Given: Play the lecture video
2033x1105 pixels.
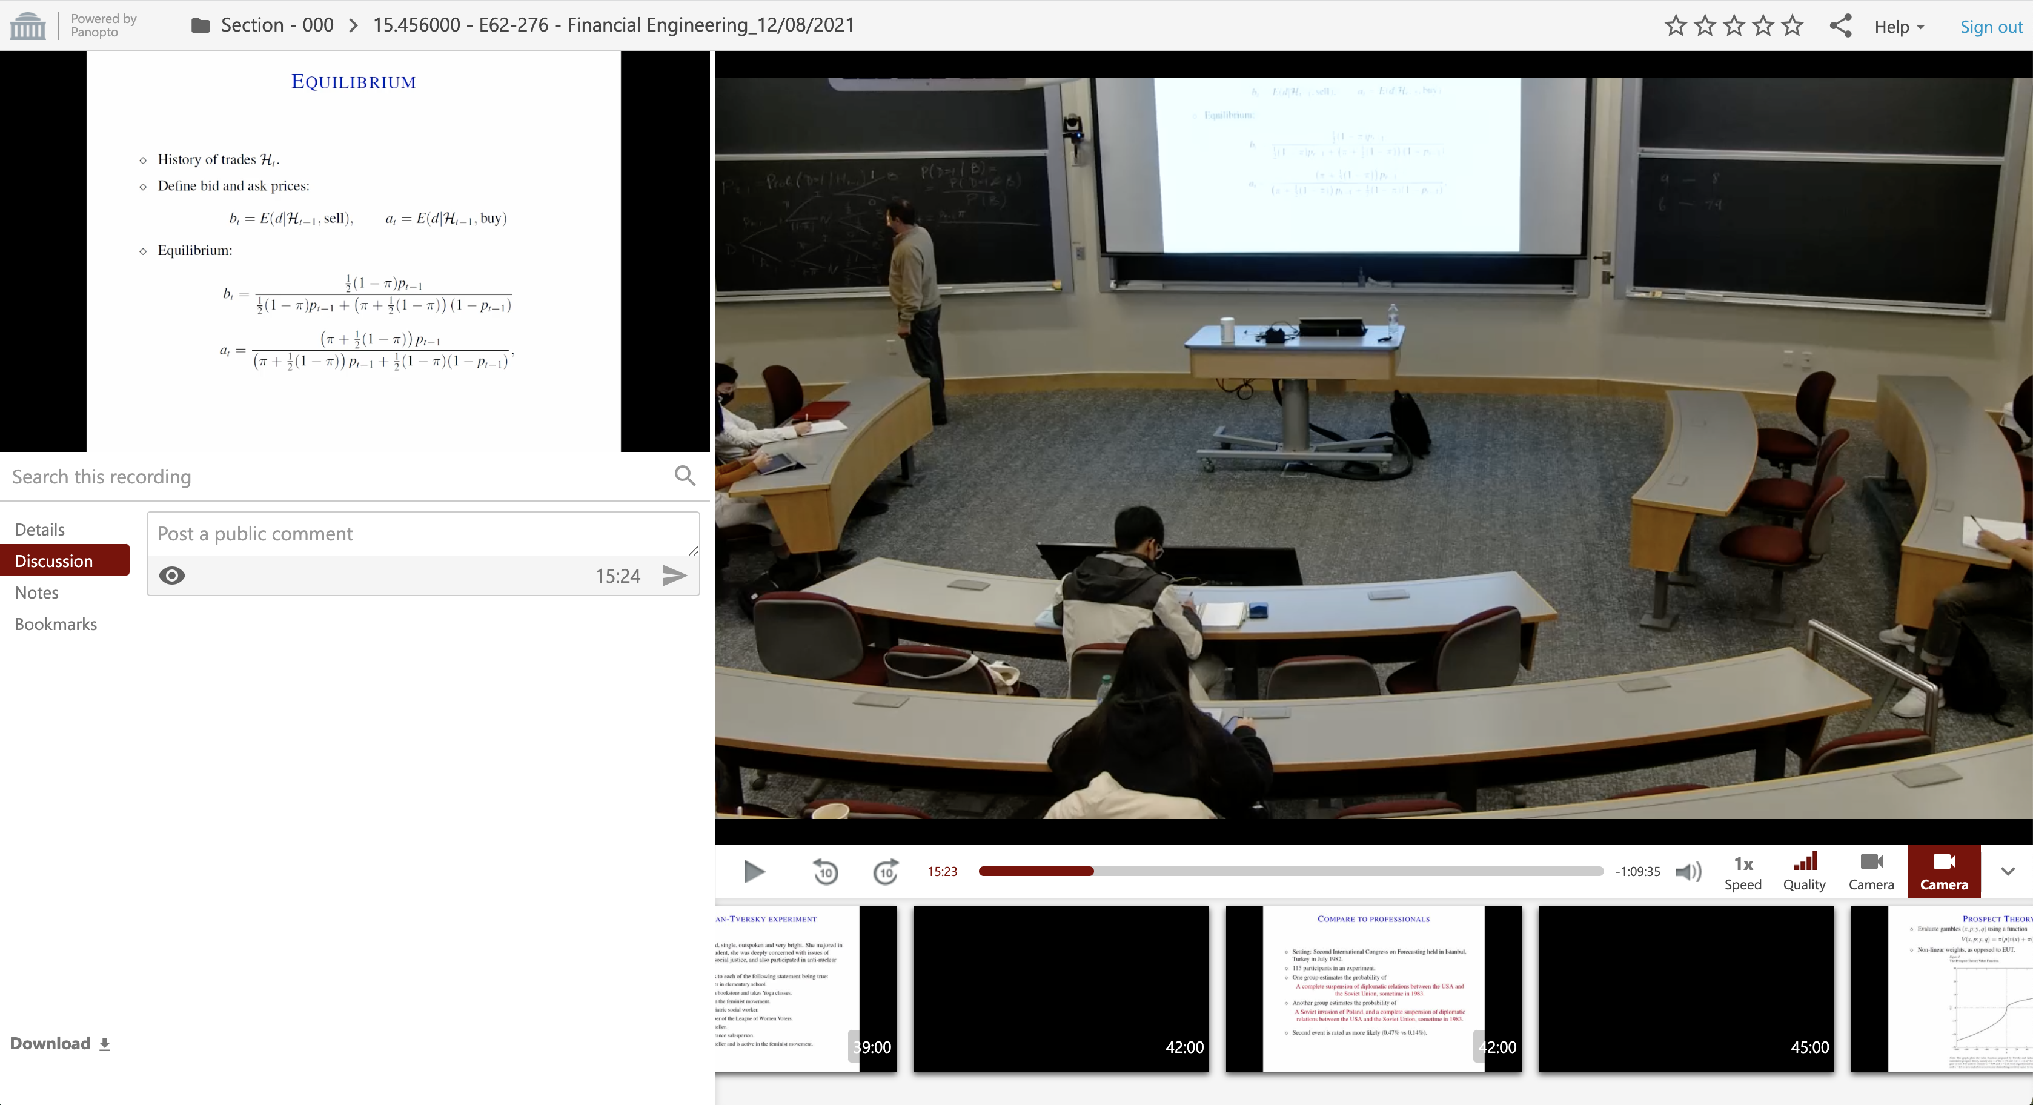Looking at the screenshot, I should [x=754, y=871].
